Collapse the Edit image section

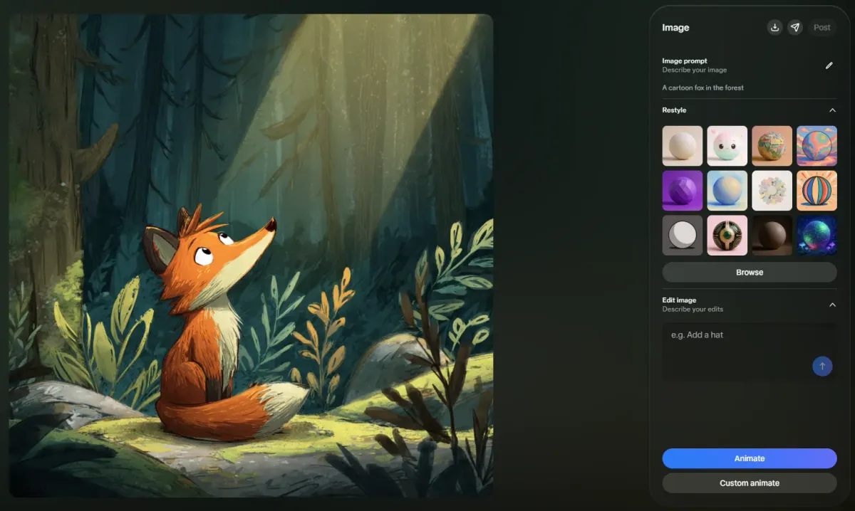point(831,305)
